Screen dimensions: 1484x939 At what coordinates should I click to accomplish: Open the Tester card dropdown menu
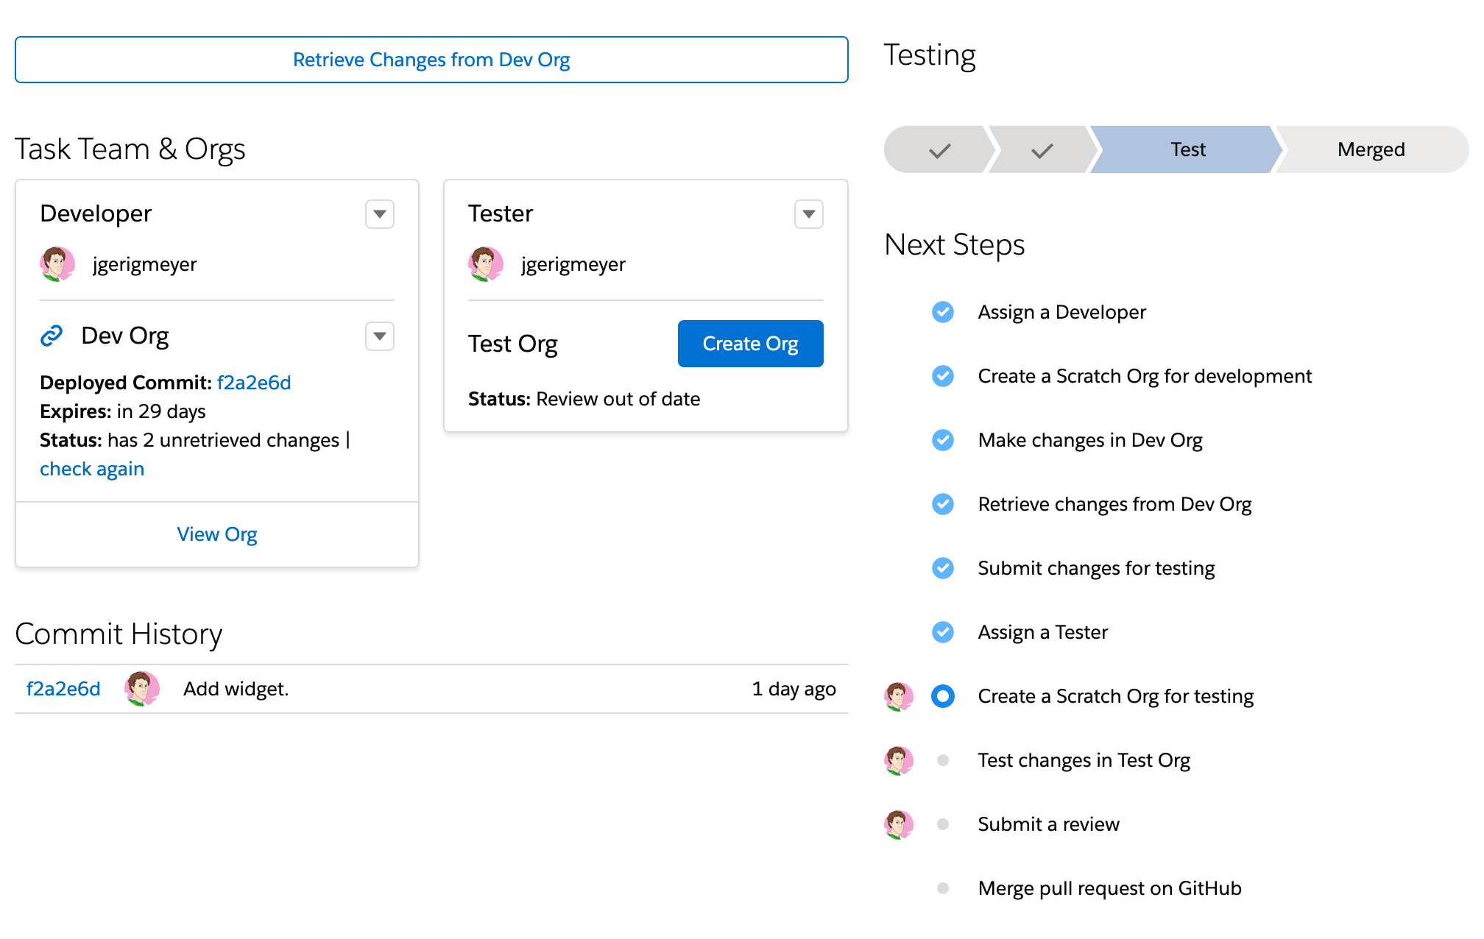[808, 214]
